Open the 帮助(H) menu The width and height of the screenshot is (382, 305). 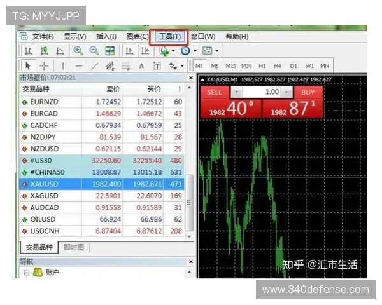tap(237, 37)
